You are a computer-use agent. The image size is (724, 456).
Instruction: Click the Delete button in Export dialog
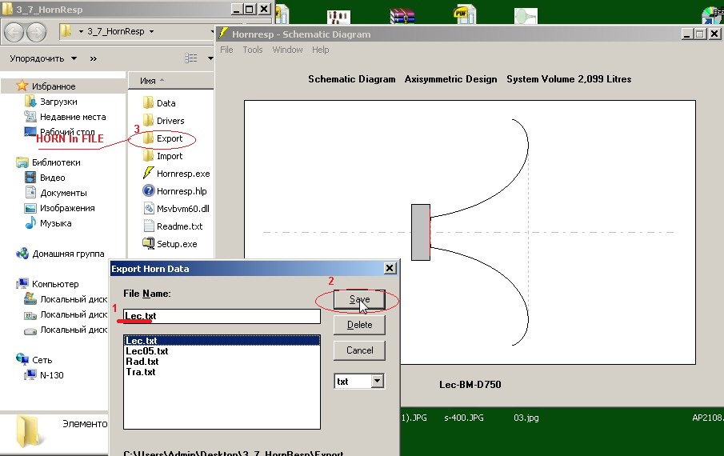pyautogui.click(x=359, y=325)
